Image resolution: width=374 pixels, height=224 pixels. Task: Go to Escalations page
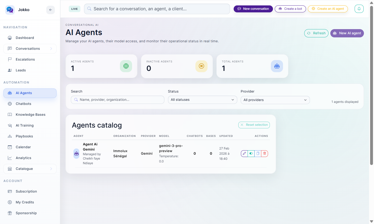pyautogui.click(x=30, y=60)
